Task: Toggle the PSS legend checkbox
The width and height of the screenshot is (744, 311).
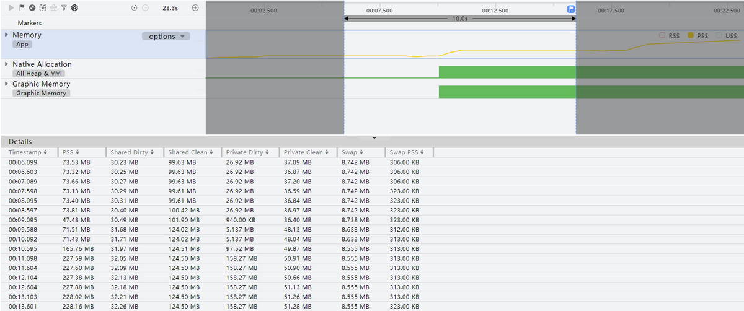Action: (691, 36)
